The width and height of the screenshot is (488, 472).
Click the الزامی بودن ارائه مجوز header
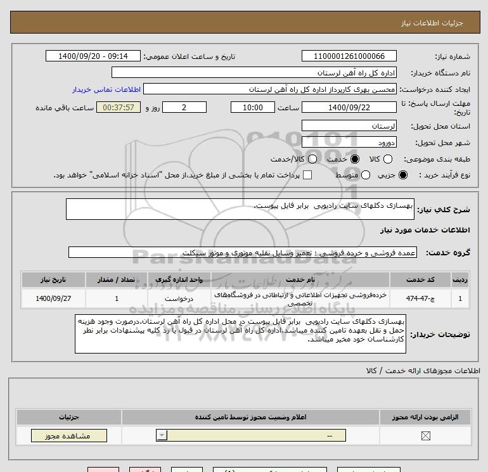pyautogui.click(x=425, y=417)
